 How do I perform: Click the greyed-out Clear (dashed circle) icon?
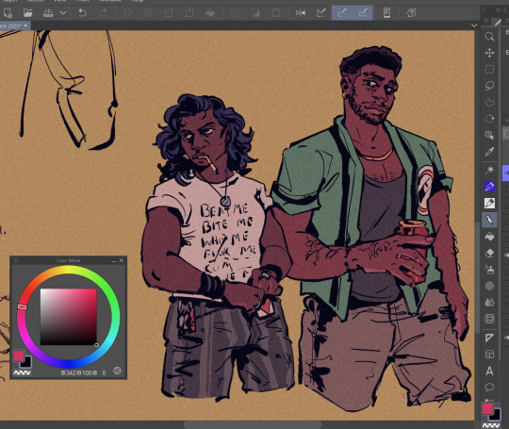pos(127,13)
